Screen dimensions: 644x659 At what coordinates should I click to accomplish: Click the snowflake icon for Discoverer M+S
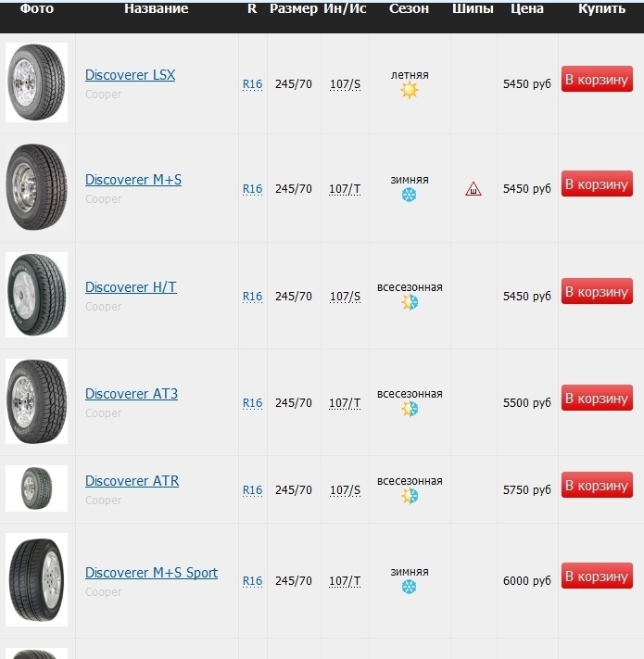tap(409, 195)
